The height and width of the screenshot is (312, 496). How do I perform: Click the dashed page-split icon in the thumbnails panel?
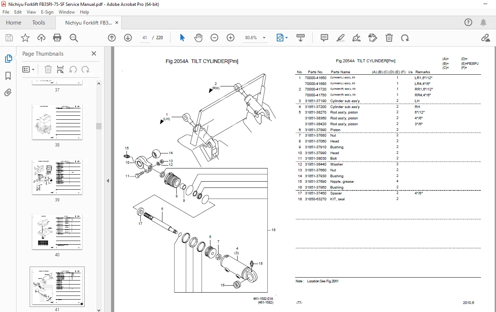tap(60, 69)
